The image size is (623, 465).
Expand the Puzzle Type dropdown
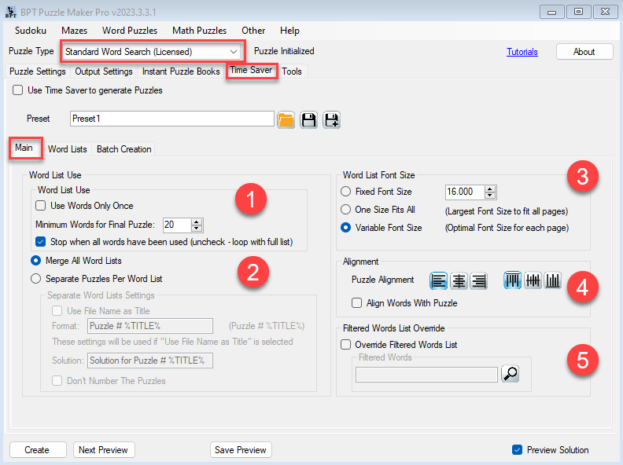pyautogui.click(x=234, y=52)
